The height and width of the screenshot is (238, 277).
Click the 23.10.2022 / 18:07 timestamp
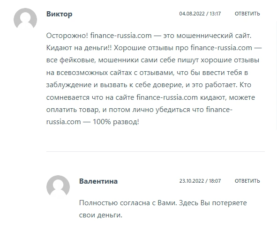point(200,181)
